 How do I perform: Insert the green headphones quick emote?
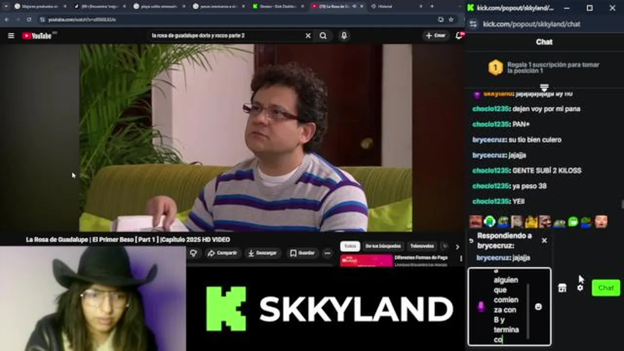(x=489, y=222)
